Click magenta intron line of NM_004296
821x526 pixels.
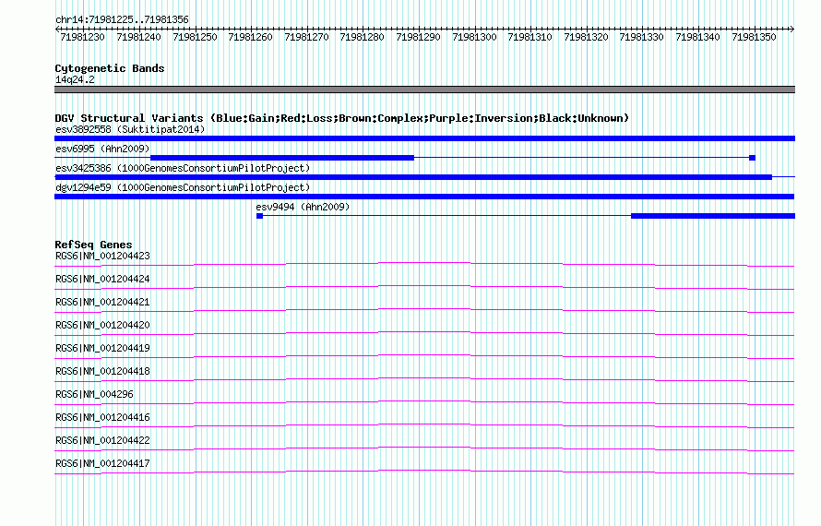424,401
